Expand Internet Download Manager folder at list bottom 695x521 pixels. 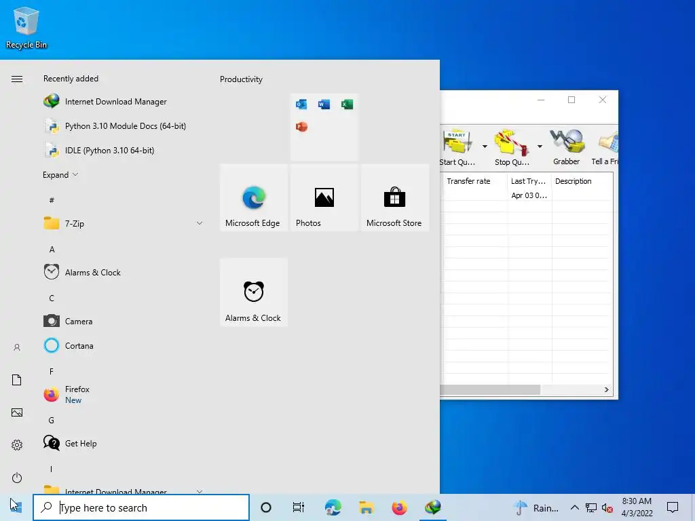(x=124, y=490)
